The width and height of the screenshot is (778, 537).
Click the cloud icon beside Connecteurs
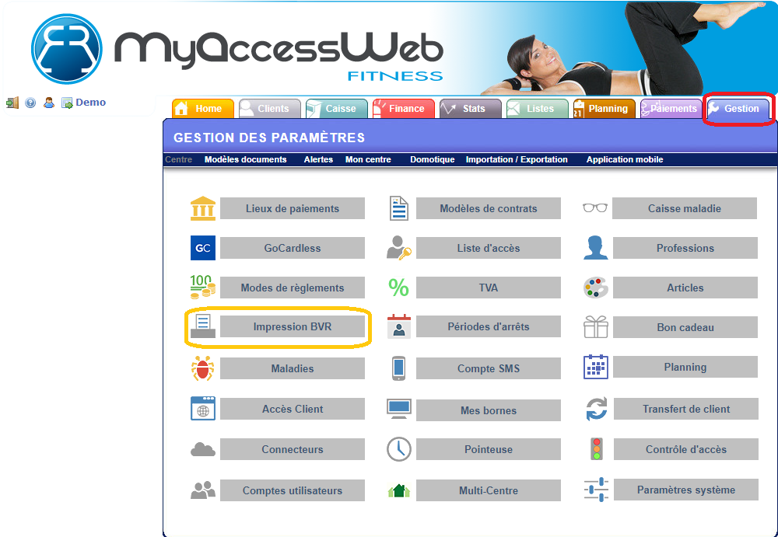coord(203,449)
